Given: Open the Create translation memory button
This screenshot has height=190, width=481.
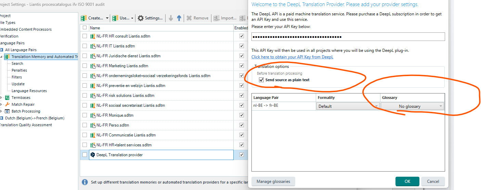Looking at the screenshot, I should [92, 18].
